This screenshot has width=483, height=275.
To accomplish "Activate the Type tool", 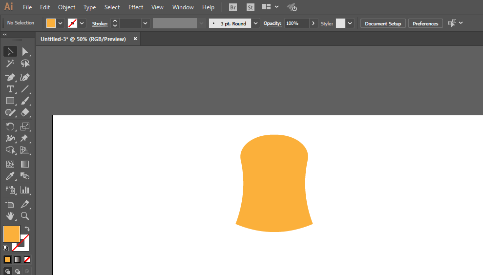I will coord(10,89).
